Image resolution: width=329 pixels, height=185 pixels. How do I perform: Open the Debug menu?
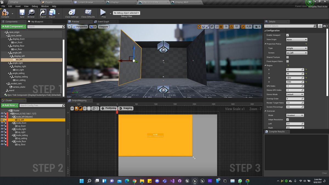pos(35,6)
